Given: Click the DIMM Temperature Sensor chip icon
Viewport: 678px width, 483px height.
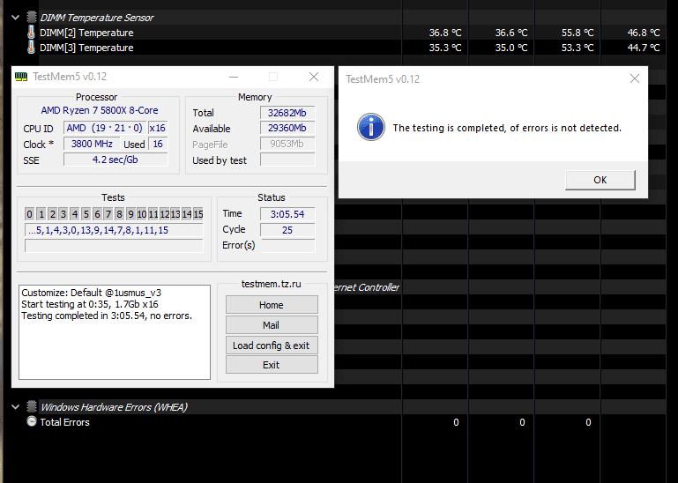Looking at the screenshot, I should pos(31,18).
